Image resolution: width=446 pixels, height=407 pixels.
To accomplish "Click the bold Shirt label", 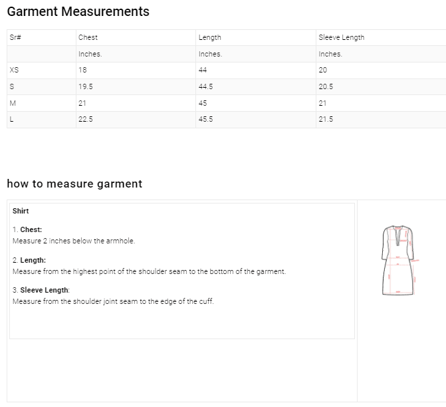I will (21, 211).
